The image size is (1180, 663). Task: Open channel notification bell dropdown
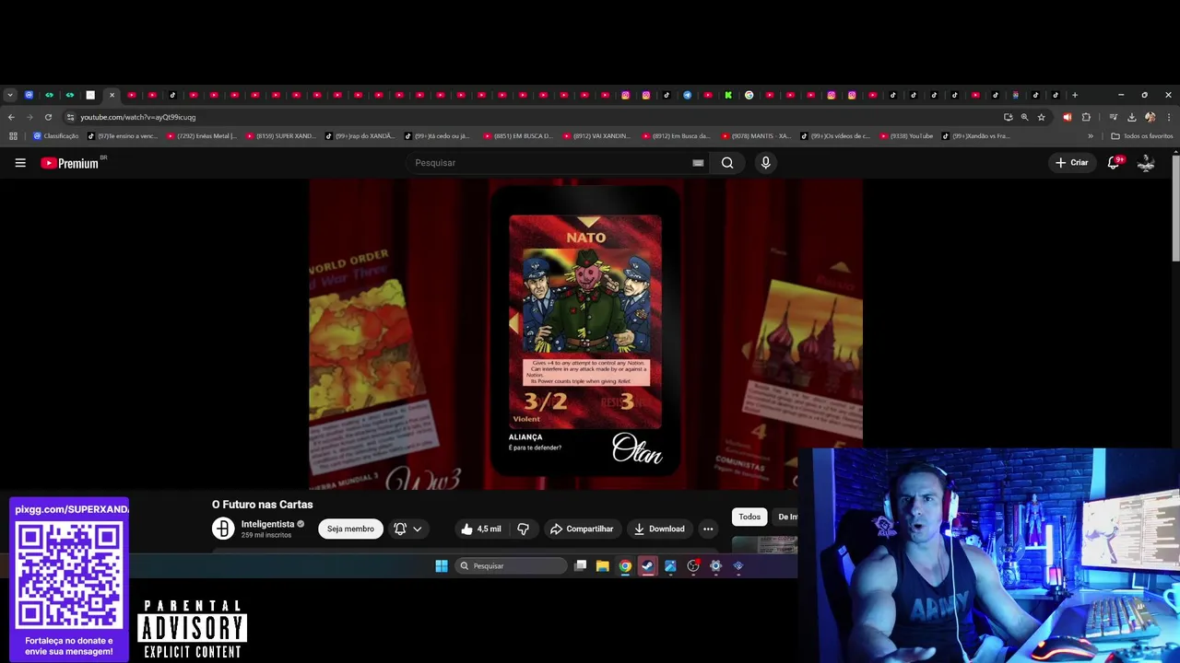click(x=408, y=529)
